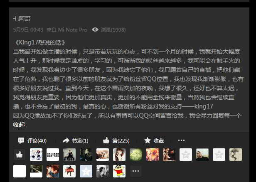Open the man's face photo avatar
The width and height of the screenshot is (256, 182).
[x=202, y=155]
